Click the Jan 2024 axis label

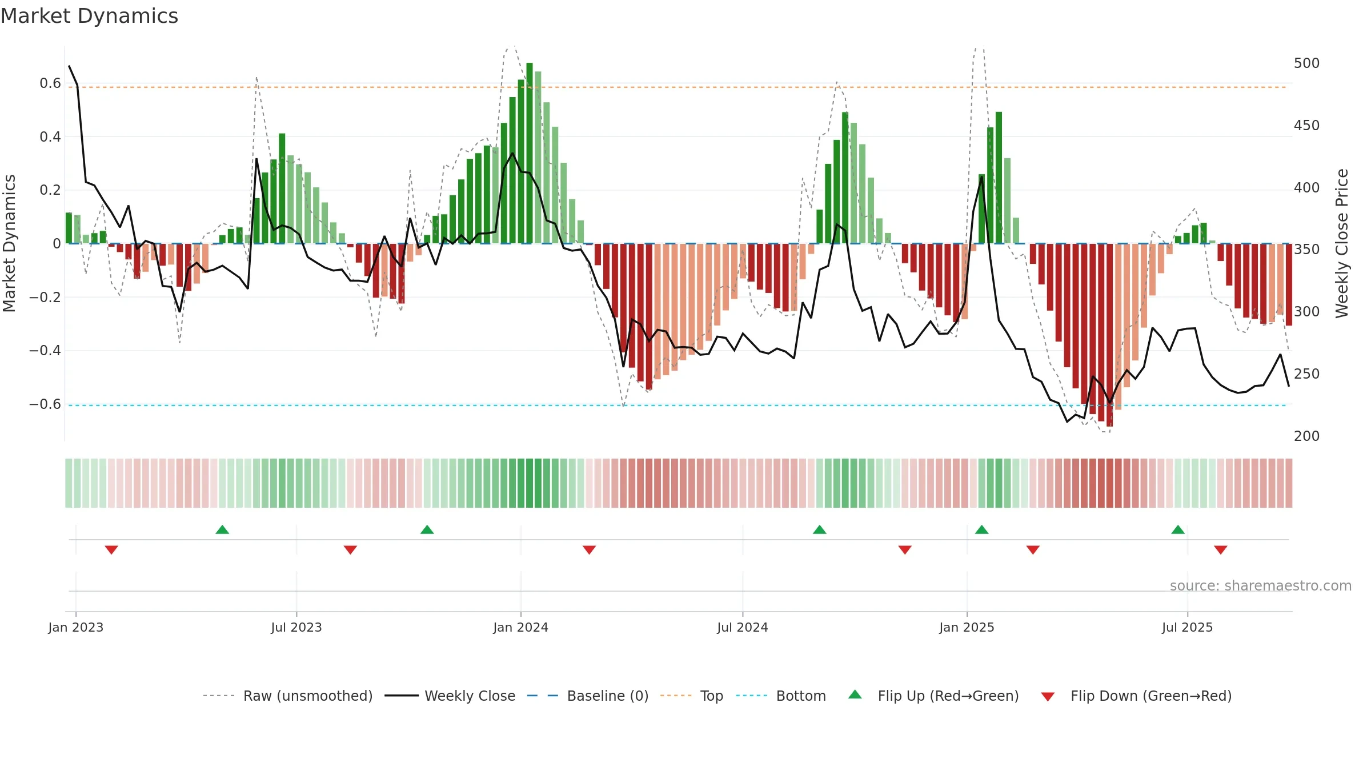tap(521, 627)
